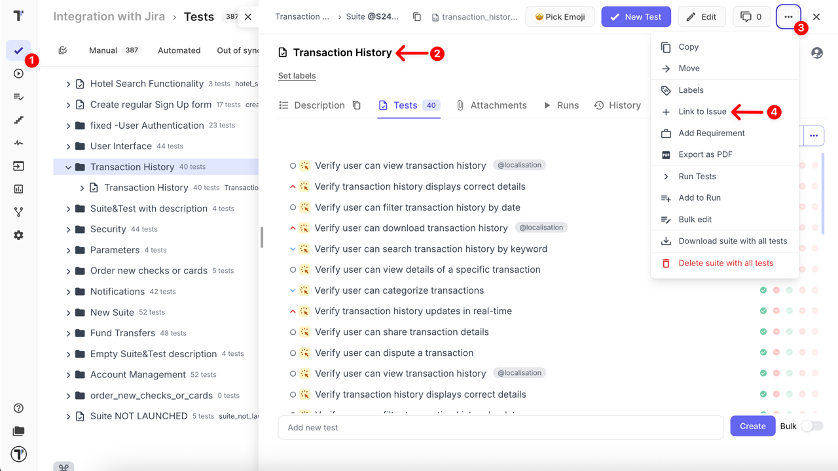Toggle the Bulk switch at bottom right
The image size is (838, 471).
811,426
